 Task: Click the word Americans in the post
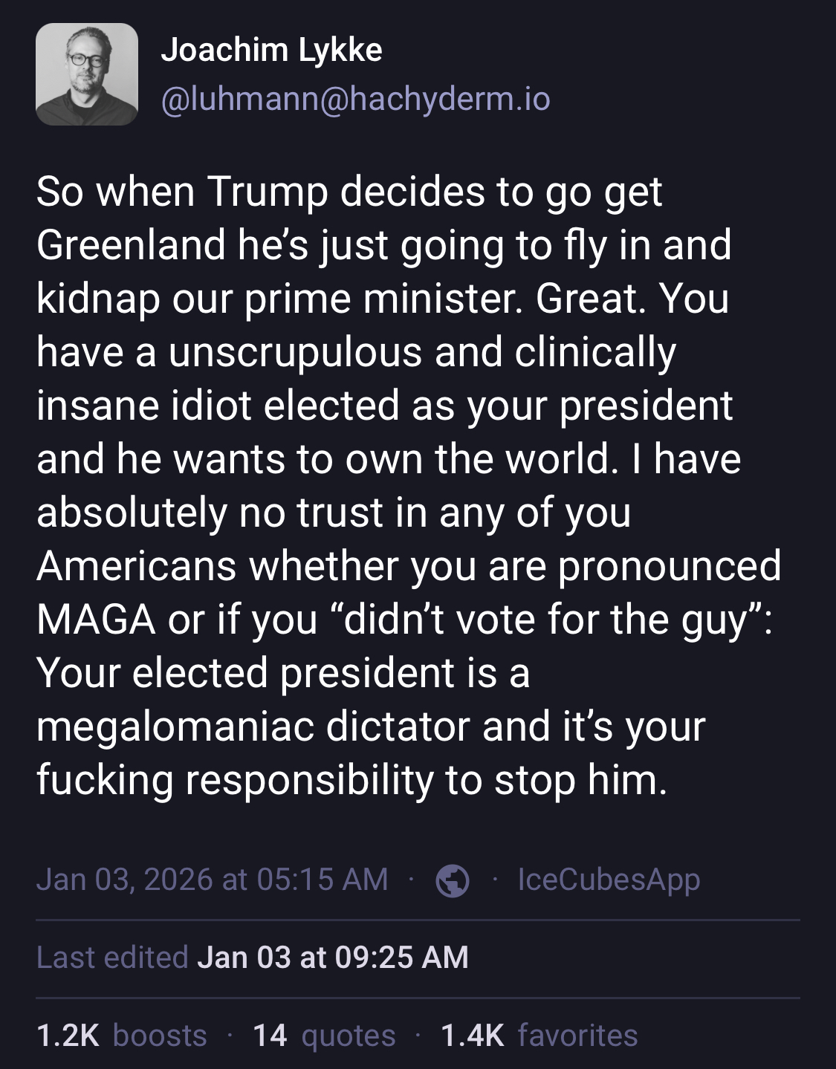click(136, 566)
